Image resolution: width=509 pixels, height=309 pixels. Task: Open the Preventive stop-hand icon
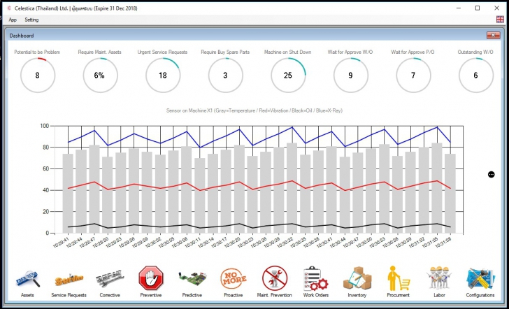pos(150,278)
